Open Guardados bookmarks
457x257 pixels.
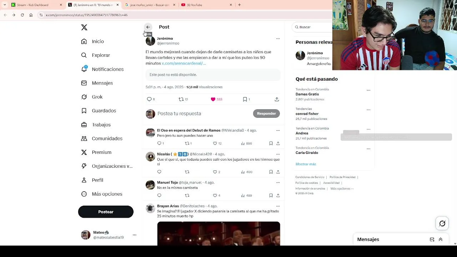tap(99, 111)
